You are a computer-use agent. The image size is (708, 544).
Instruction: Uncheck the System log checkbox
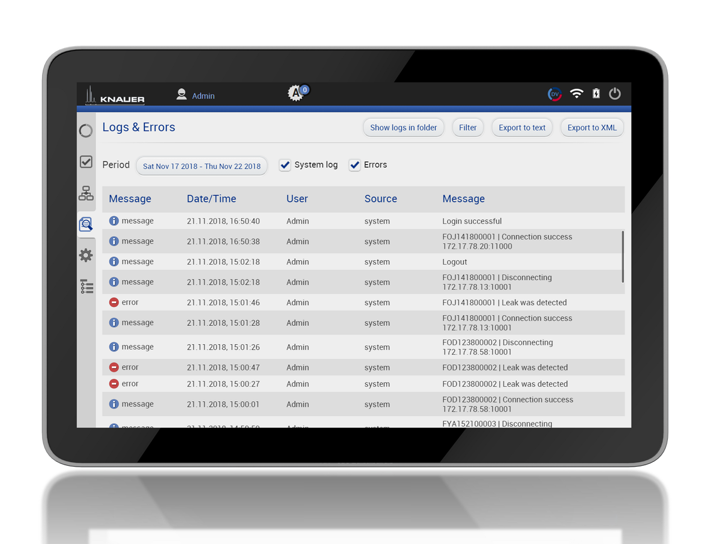pos(285,165)
